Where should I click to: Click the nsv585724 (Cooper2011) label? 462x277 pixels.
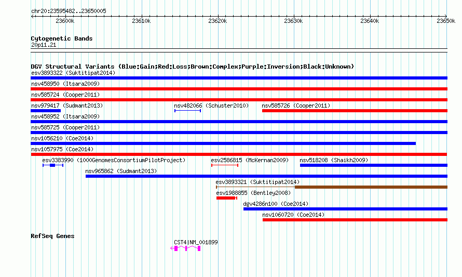[65, 95]
